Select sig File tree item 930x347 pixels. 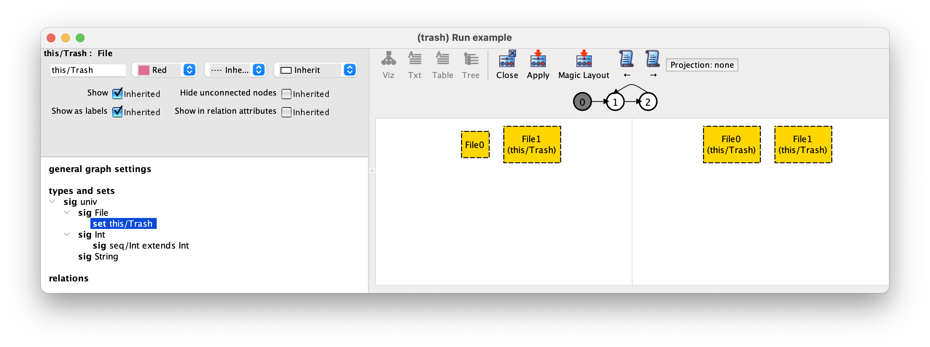pyautogui.click(x=93, y=213)
